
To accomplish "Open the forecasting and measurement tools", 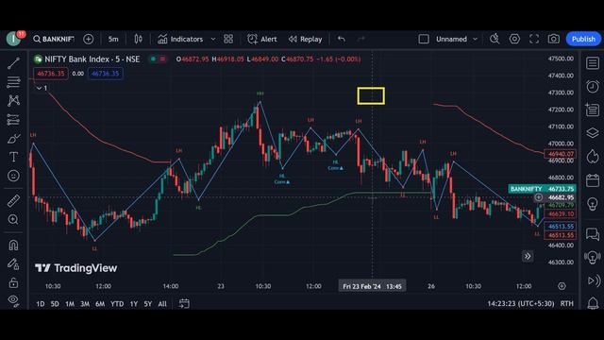I will click(13, 120).
